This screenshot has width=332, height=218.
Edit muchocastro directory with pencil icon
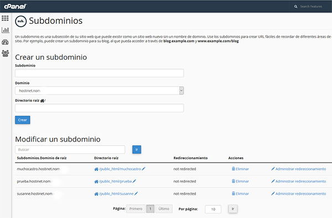click(x=143, y=169)
